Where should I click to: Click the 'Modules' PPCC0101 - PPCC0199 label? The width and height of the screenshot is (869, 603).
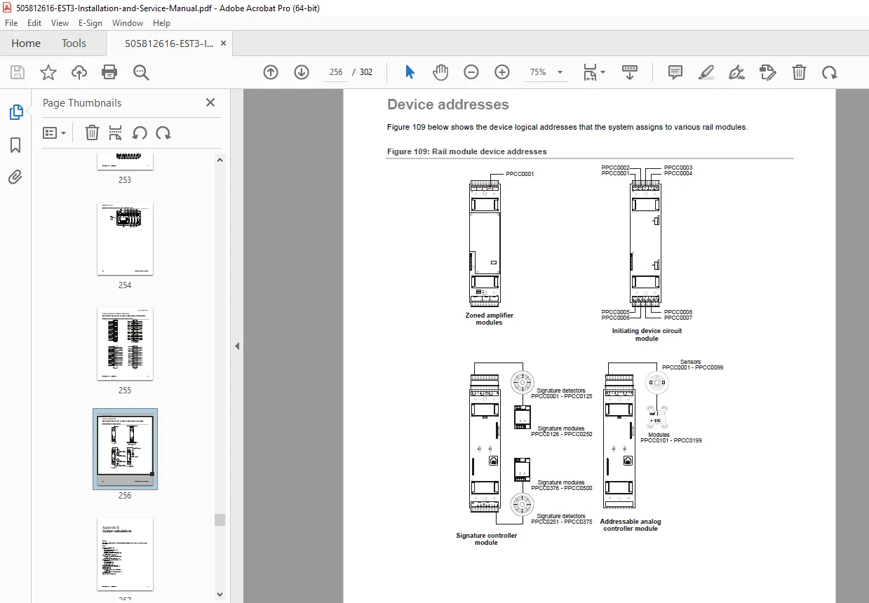click(671, 438)
